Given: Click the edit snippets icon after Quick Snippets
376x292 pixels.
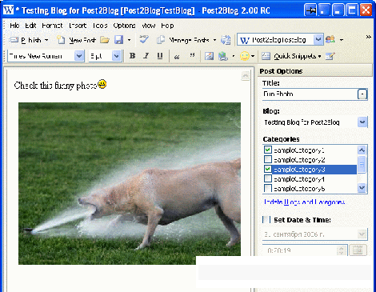Looking at the screenshot, I should coord(330,56).
